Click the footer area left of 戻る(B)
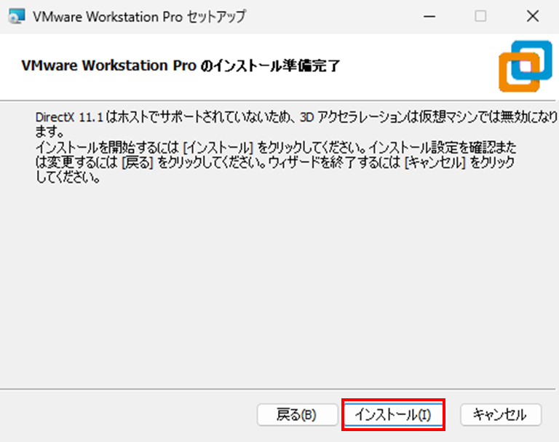 point(131,415)
